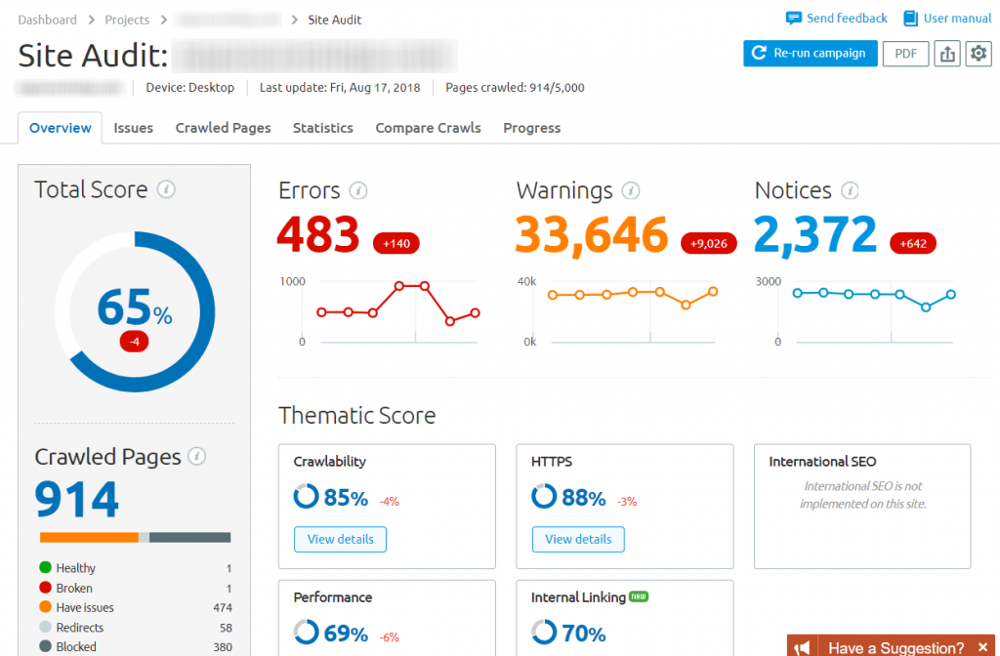Switch to the Issues tab

pyautogui.click(x=133, y=127)
